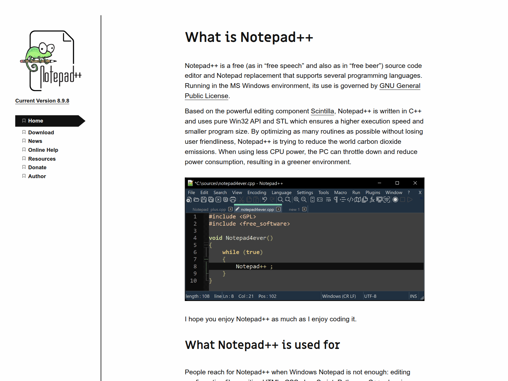The image size is (508, 381).
Task: Click the Open file folder icon
Action: coord(196,199)
